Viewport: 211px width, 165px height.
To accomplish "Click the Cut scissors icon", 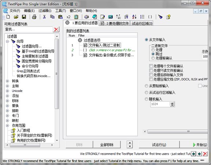I will pos(44,17).
